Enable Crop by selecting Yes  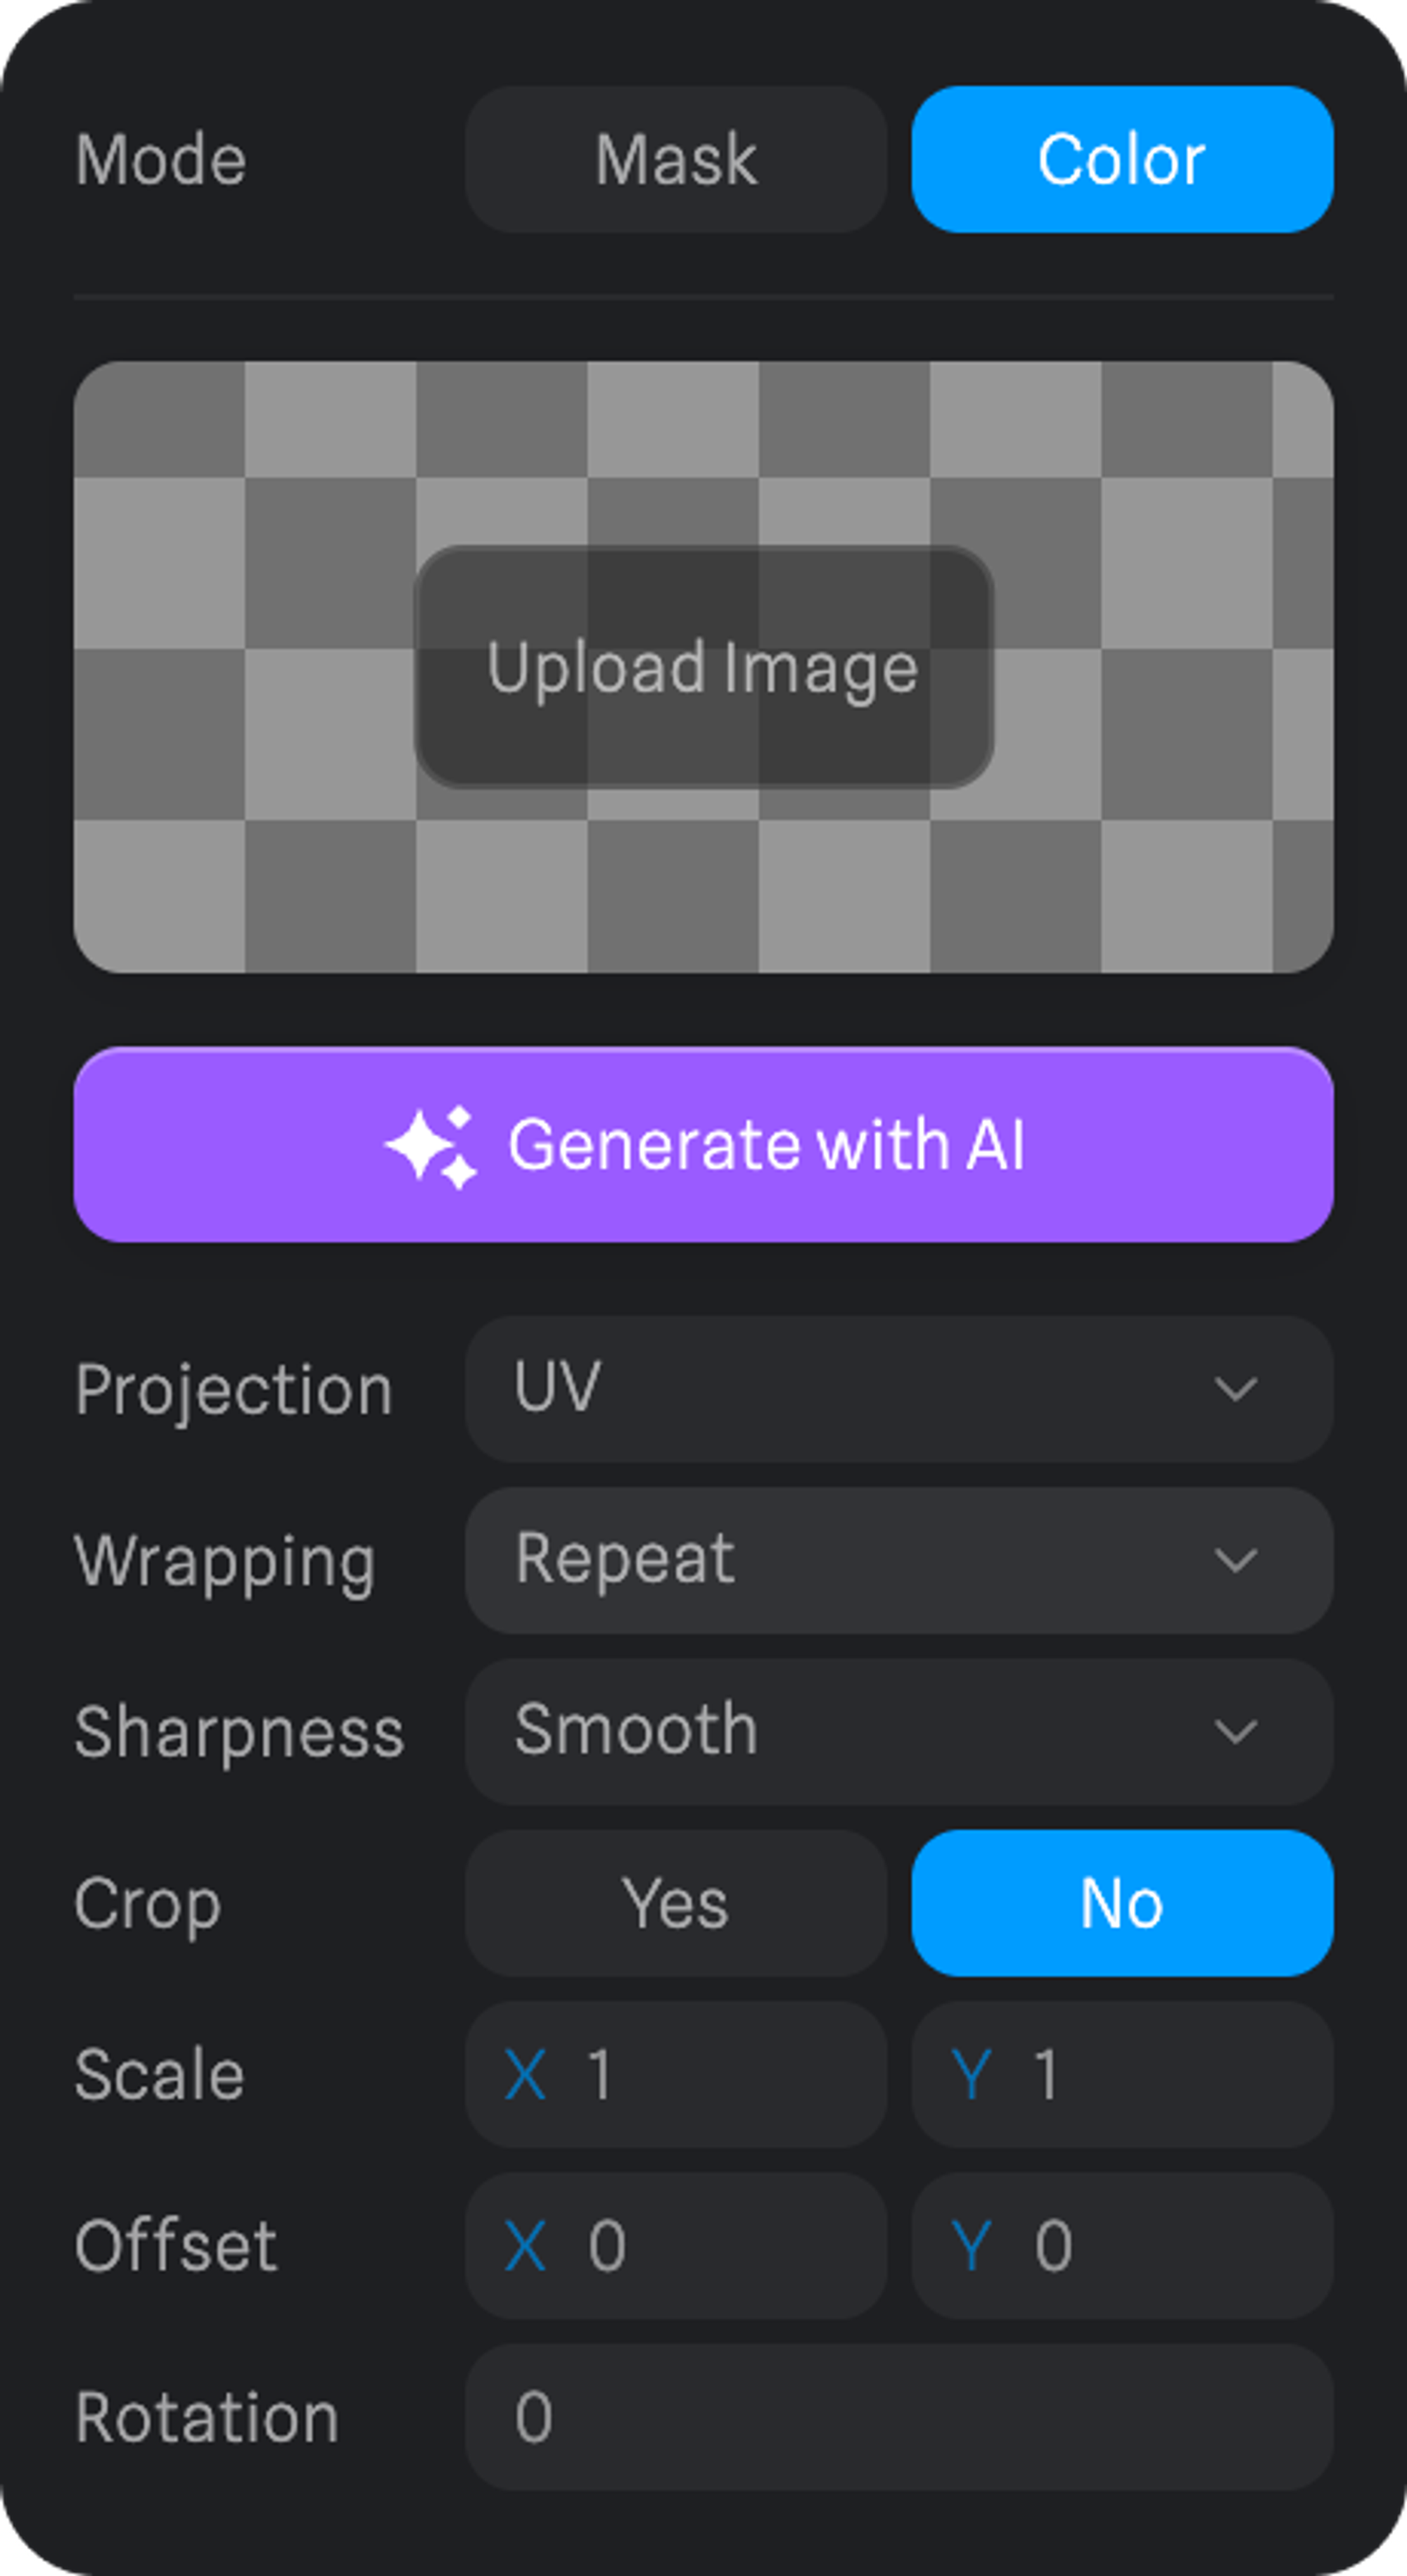tap(675, 1903)
